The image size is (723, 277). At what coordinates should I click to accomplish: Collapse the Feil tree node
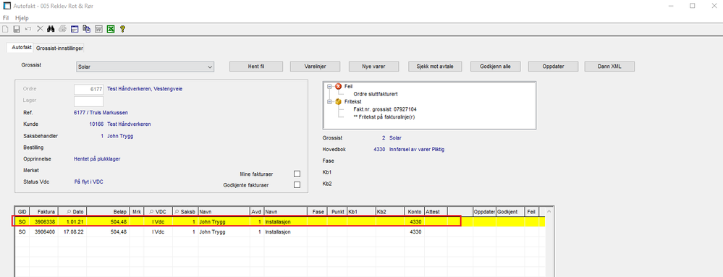[x=330, y=86]
